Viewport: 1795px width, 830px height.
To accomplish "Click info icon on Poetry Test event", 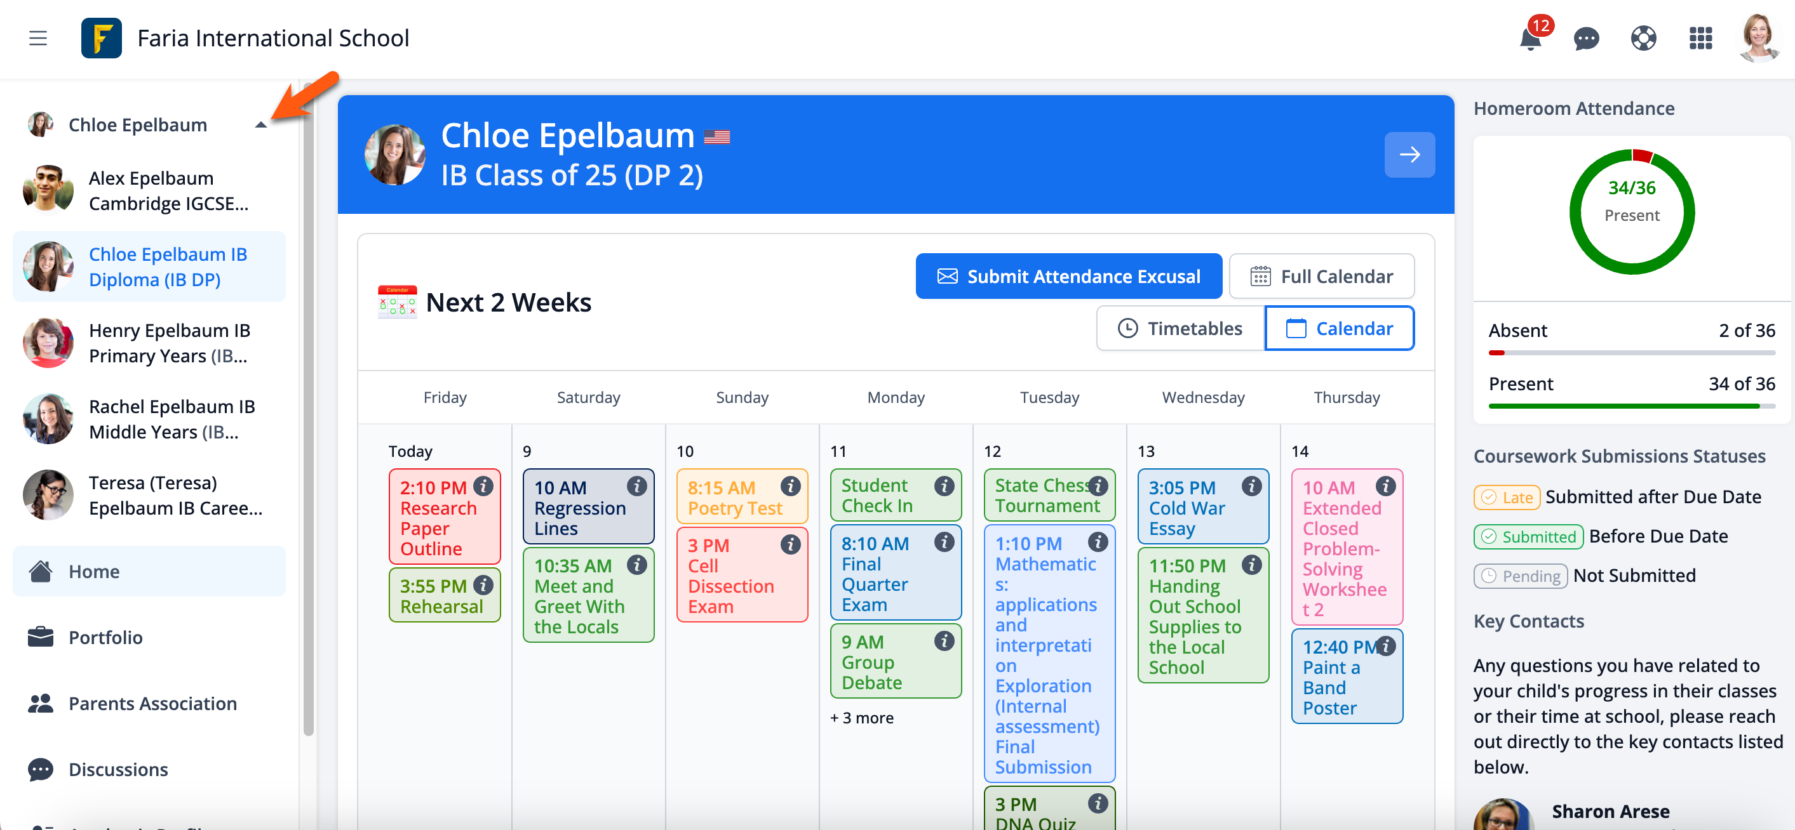I will [790, 485].
